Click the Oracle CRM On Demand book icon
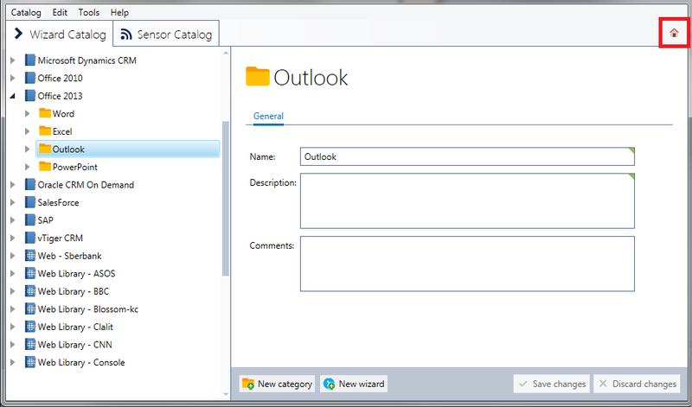The image size is (692, 407). 30,184
